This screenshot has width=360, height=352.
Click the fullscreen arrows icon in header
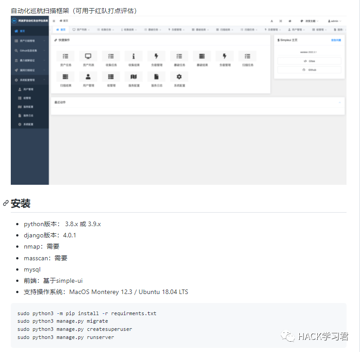tap(280, 21)
